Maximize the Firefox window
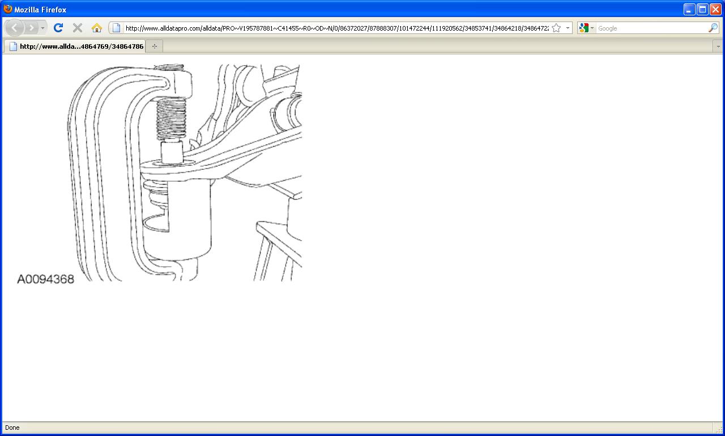 point(702,9)
